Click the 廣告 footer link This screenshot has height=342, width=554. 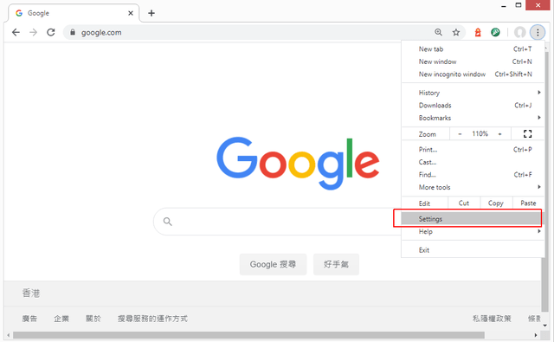[x=29, y=319]
